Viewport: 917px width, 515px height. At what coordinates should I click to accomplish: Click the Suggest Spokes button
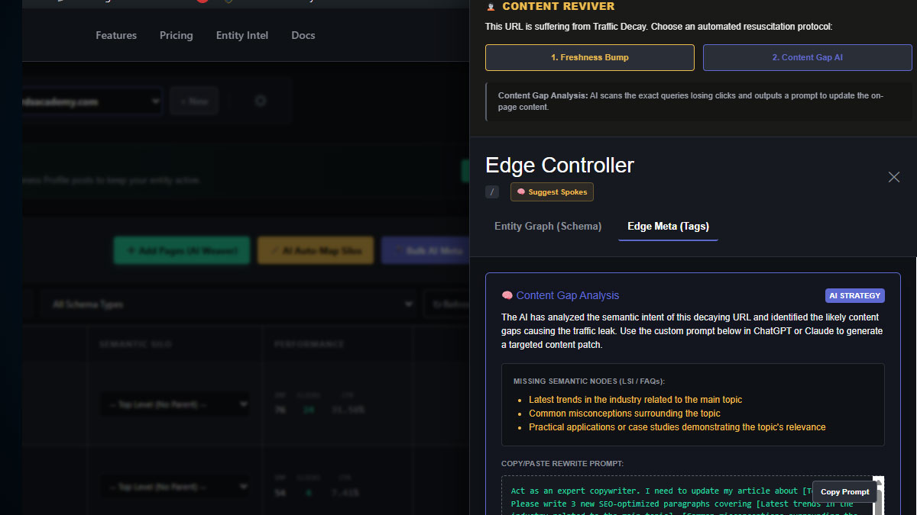(x=552, y=192)
